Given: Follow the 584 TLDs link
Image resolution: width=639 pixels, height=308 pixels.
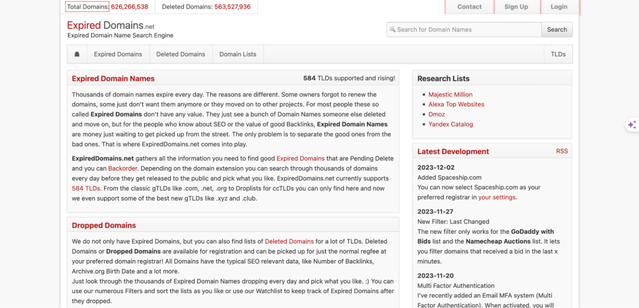Looking at the screenshot, I should pyautogui.click(x=85, y=188).
